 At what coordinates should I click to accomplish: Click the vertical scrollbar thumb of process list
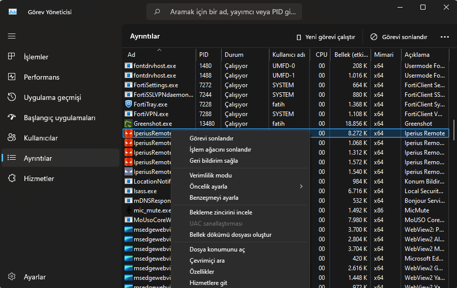[x=454, y=131]
